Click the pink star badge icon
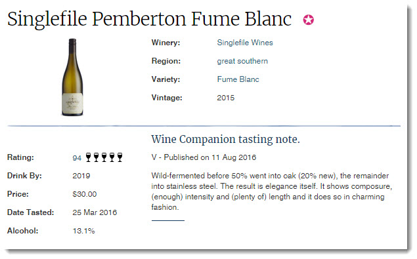This screenshot has width=417, height=259. click(309, 20)
